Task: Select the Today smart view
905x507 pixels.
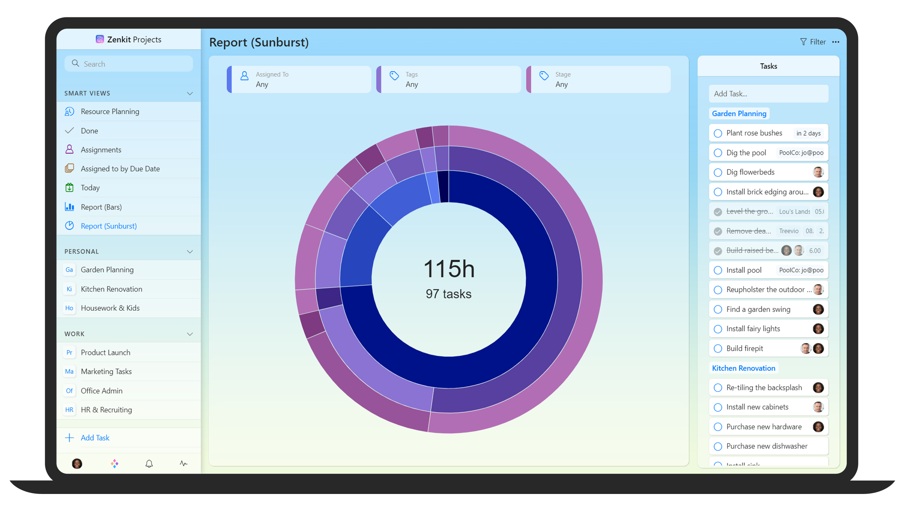Action: [x=90, y=188]
